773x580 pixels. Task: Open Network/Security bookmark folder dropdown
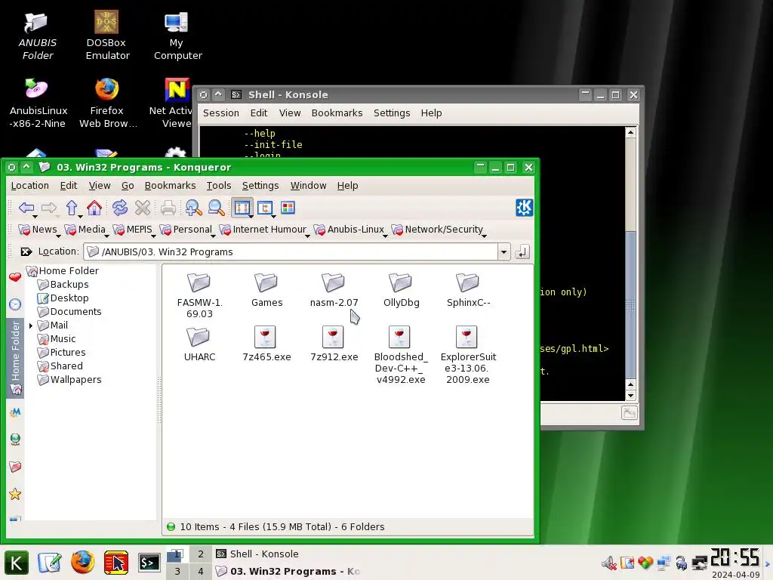(438, 230)
